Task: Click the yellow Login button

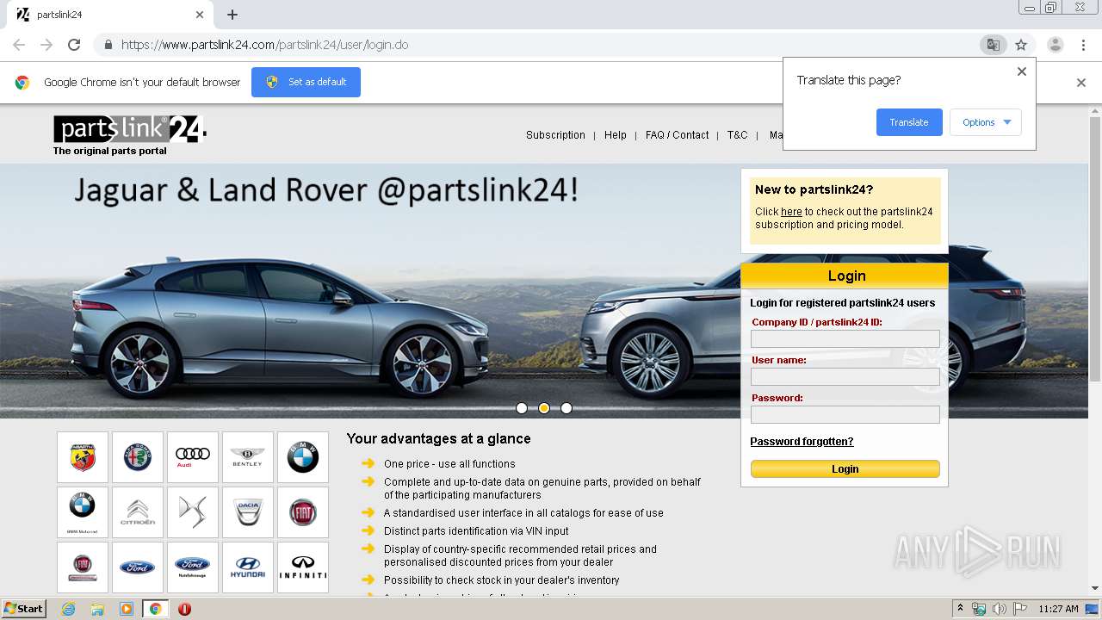Action: pyautogui.click(x=845, y=469)
